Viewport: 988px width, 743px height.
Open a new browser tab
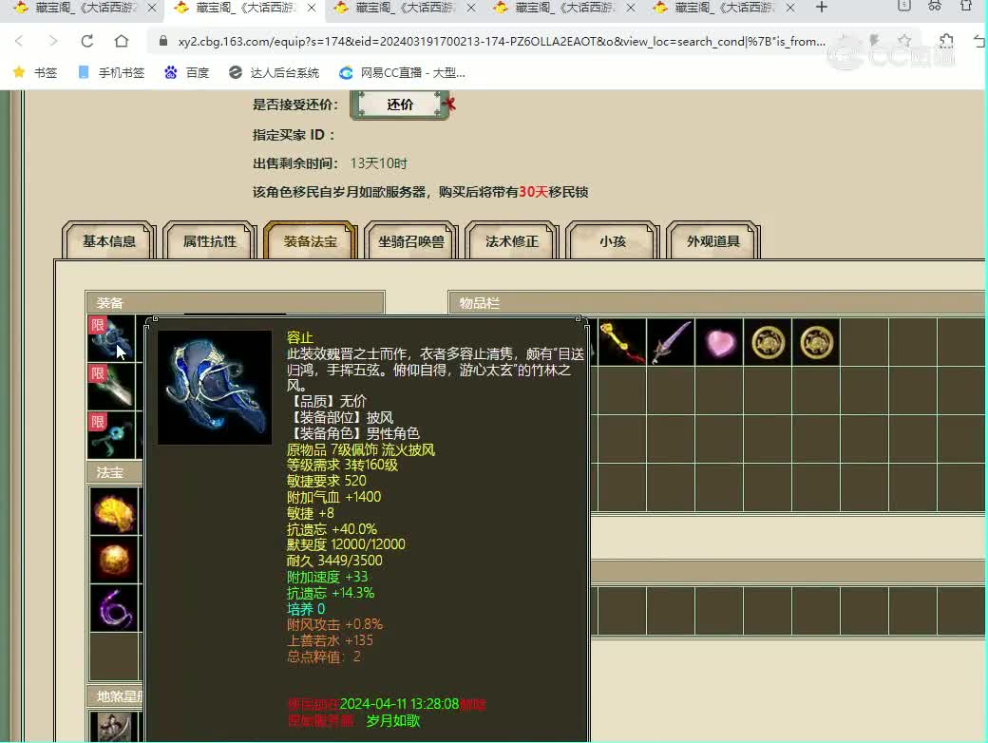[821, 8]
